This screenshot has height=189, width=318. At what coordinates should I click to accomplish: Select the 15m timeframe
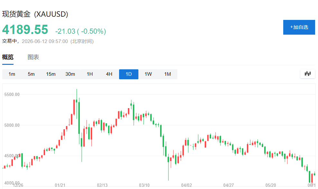coord(51,74)
